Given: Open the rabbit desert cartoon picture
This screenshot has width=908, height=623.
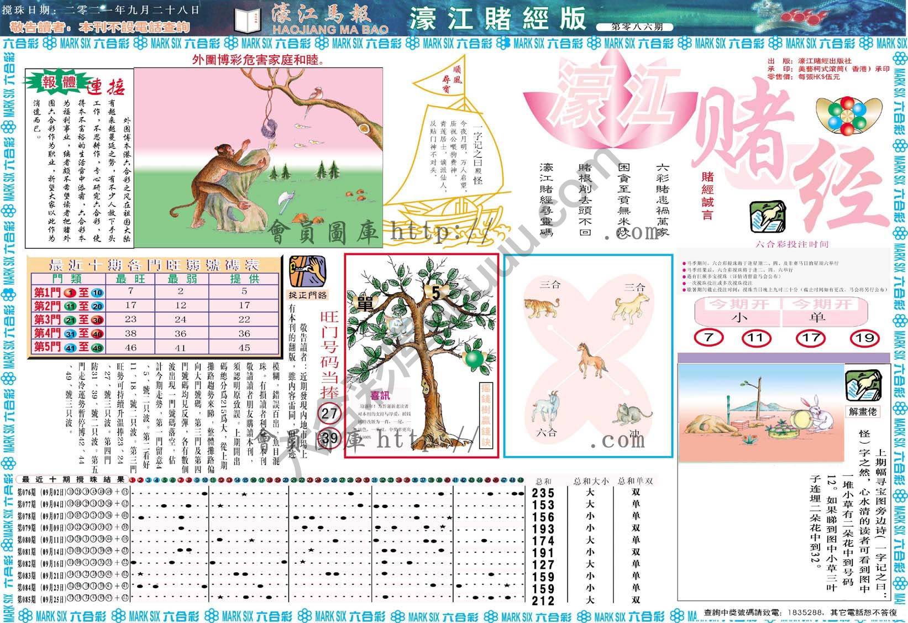Looking at the screenshot, I should (761, 413).
